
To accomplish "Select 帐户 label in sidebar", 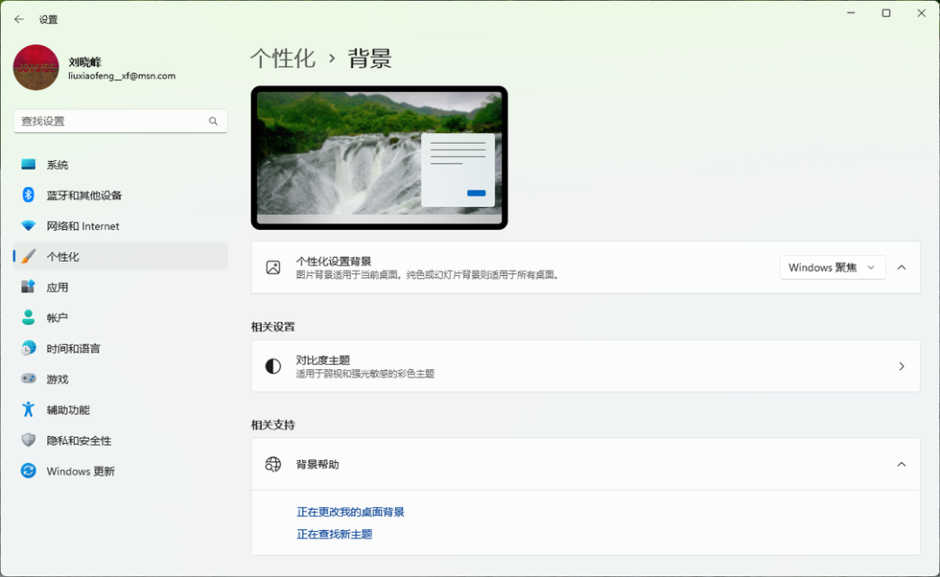I will [x=57, y=318].
